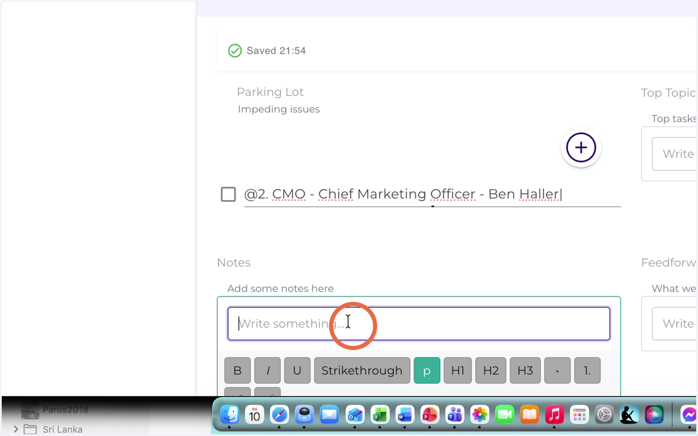Toggle bold with the B button
The width and height of the screenshot is (698, 436).
237,371
